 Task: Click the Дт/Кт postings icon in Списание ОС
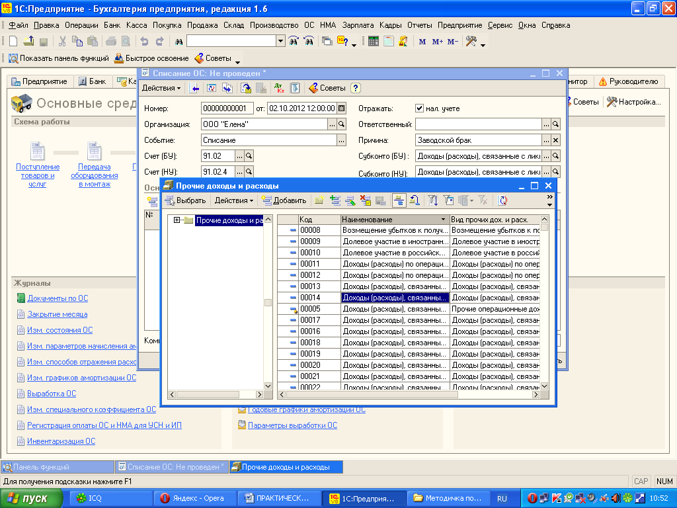[x=279, y=88]
